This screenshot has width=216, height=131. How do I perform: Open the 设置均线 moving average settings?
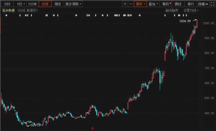coord(191,10)
